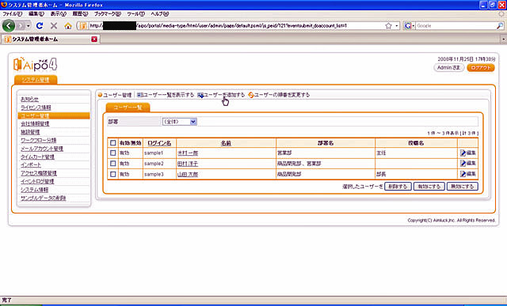Click the 編集 icon for sample2
The height and width of the screenshot is (306, 507).
[463, 164]
